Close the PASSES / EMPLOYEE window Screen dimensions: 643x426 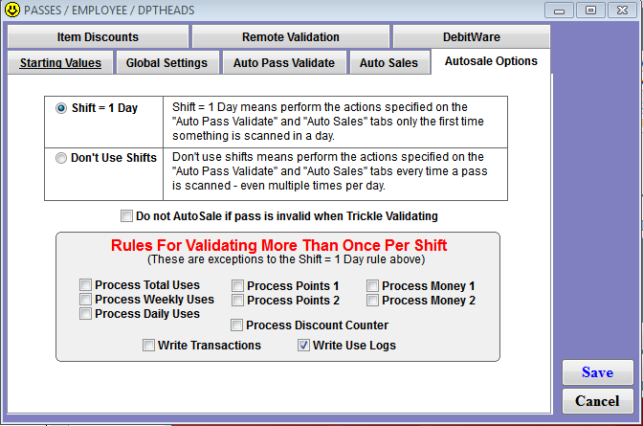click(x=622, y=11)
